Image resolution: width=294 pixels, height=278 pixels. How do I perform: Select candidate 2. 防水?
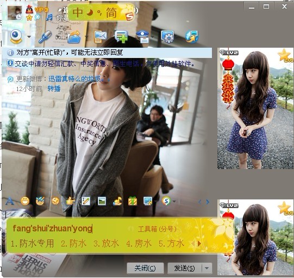pyautogui.click(x=74, y=243)
